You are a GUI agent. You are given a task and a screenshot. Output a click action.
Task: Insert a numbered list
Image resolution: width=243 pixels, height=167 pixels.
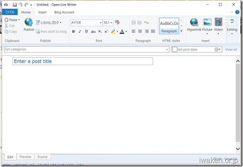[x=140, y=22]
